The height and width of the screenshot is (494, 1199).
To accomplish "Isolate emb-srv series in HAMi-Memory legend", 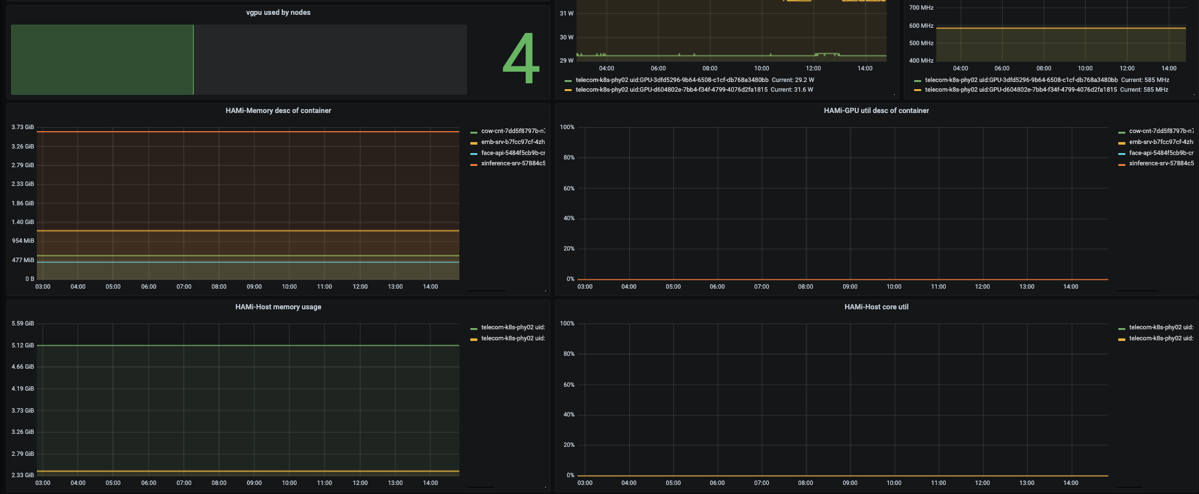I will tap(513, 142).
